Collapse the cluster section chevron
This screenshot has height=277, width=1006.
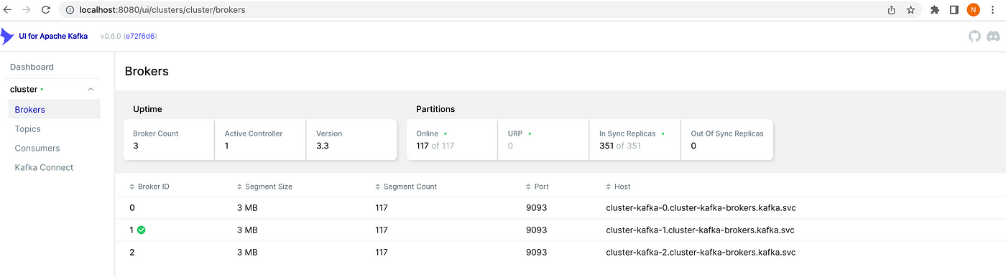coord(91,89)
